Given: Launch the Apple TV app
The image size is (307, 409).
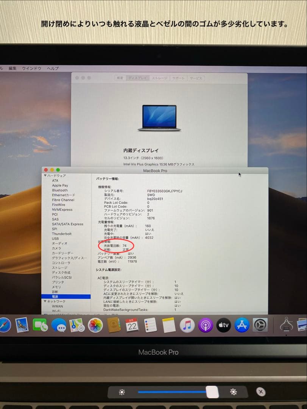Looking at the screenshot, I should point(224,325).
